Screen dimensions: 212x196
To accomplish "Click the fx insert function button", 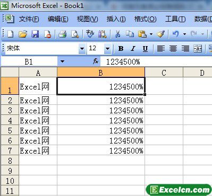I will tap(96, 61).
